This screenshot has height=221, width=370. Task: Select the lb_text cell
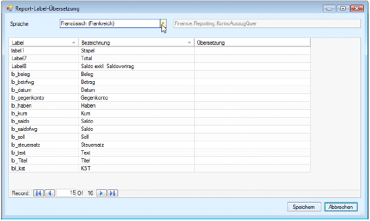coord(44,152)
